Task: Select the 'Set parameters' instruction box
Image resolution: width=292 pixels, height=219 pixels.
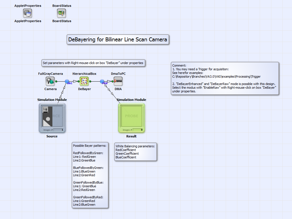Action: [x=93, y=63]
